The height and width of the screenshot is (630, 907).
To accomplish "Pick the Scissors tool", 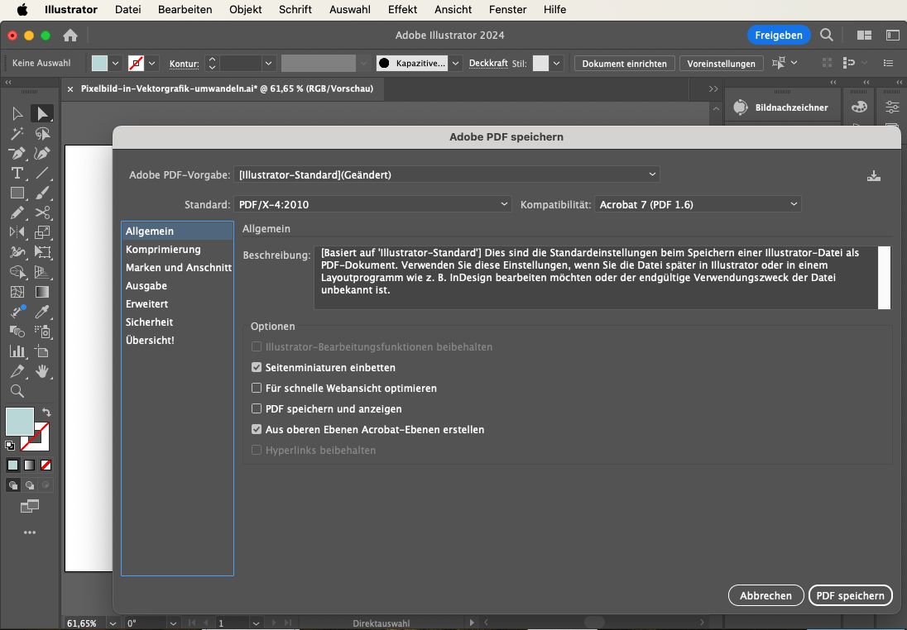I will (43, 212).
